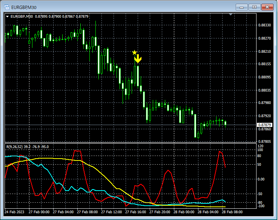
Task: Click the 28 Feb 00:00 time label
Action: pos(184,212)
